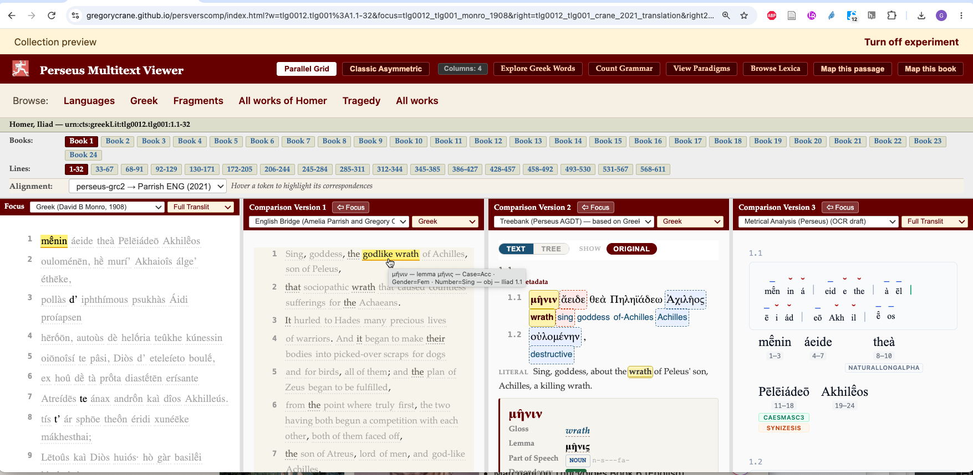The width and height of the screenshot is (973, 475).
Task: Open the Fragments browse link
Action: coord(198,101)
